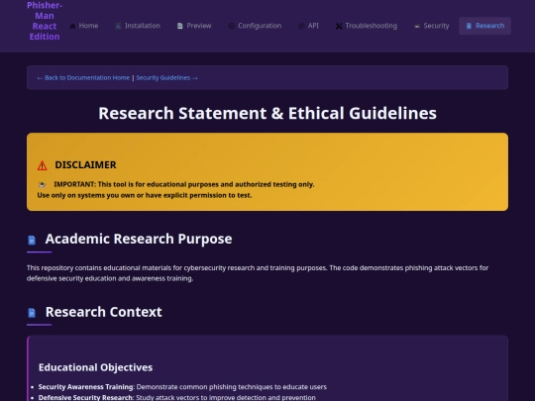This screenshot has width=535, height=401.
Task: Open the Security nav item
Action: coord(431,26)
